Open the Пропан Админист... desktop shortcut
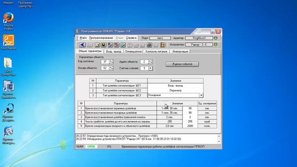 coord(8,90)
